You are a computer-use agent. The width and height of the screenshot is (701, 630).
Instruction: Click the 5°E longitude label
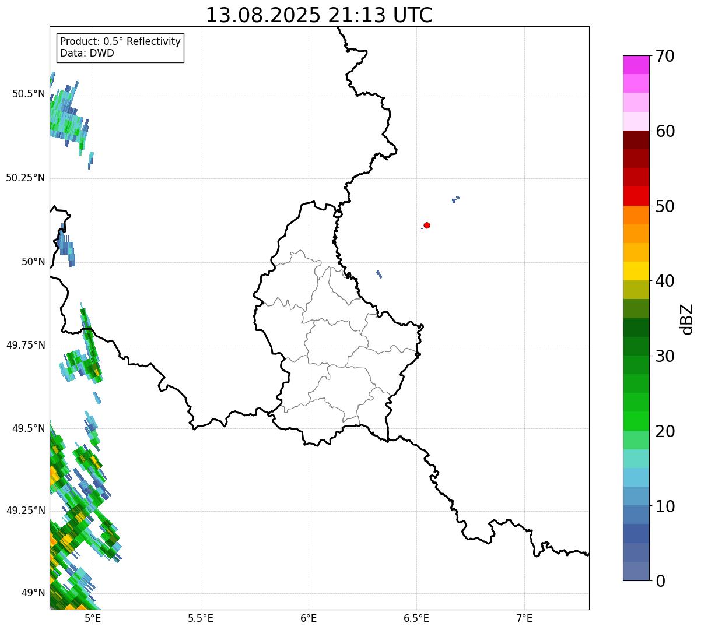pyautogui.click(x=93, y=618)
